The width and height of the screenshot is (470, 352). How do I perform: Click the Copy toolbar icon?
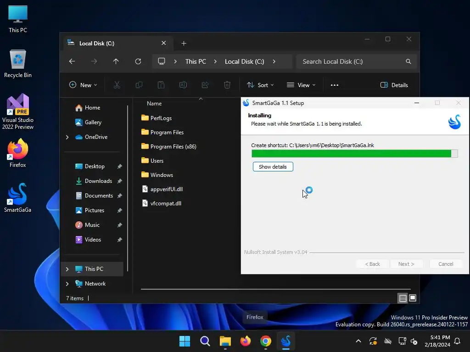139,85
